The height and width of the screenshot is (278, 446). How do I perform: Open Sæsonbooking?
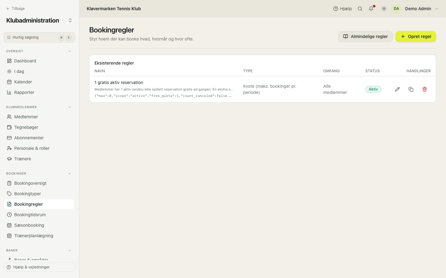pos(39,225)
